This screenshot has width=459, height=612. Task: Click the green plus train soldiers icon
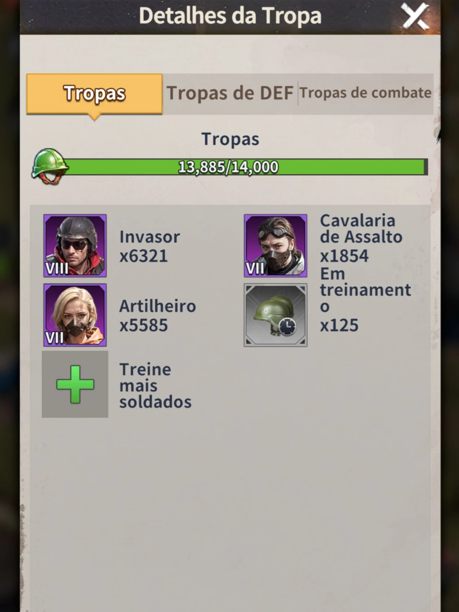(x=75, y=384)
